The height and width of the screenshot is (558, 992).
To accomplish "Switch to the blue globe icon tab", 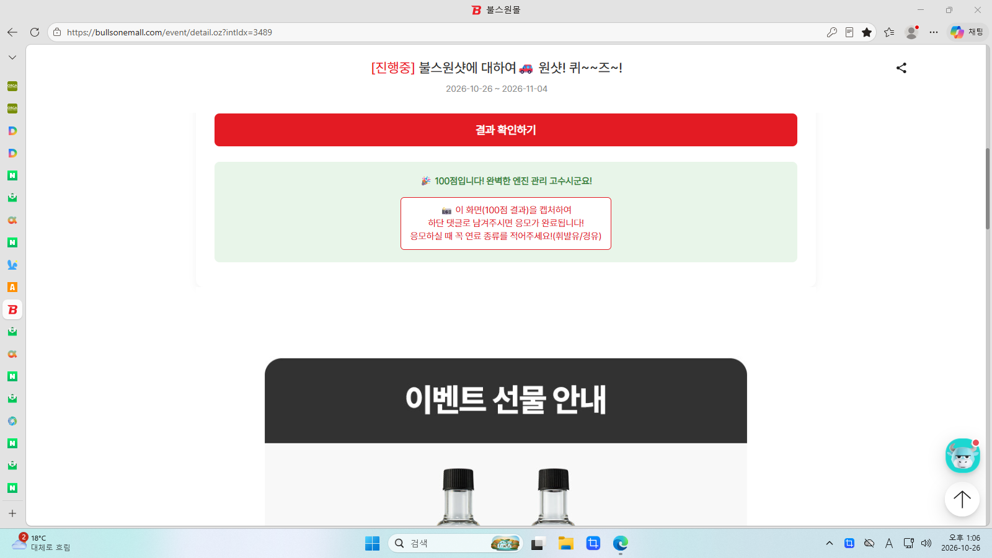I will 12,421.
